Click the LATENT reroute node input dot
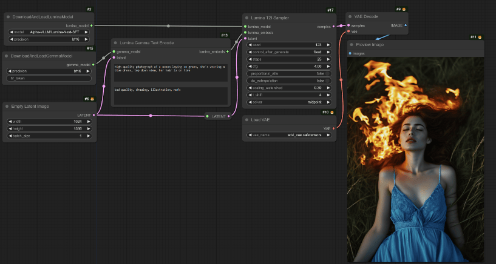The height and width of the screenshot is (264, 496). tap(207, 116)
